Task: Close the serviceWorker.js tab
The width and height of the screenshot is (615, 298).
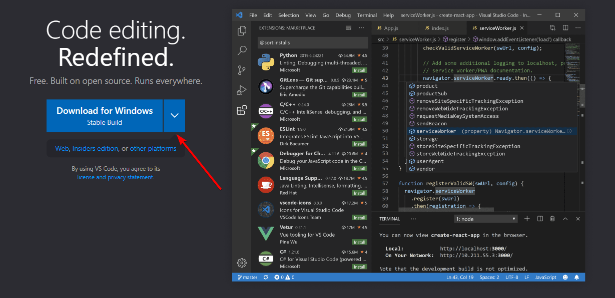Action: point(522,28)
